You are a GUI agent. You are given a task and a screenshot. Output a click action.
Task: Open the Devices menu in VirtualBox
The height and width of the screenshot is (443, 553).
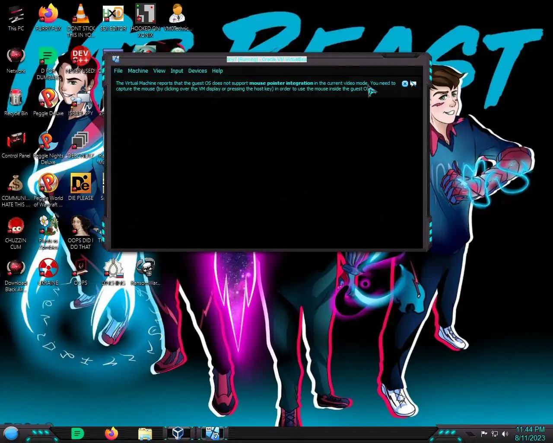pos(197,71)
